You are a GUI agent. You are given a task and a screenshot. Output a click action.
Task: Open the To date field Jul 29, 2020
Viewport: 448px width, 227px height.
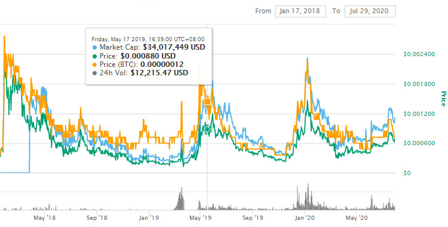click(x=370, y=11)
